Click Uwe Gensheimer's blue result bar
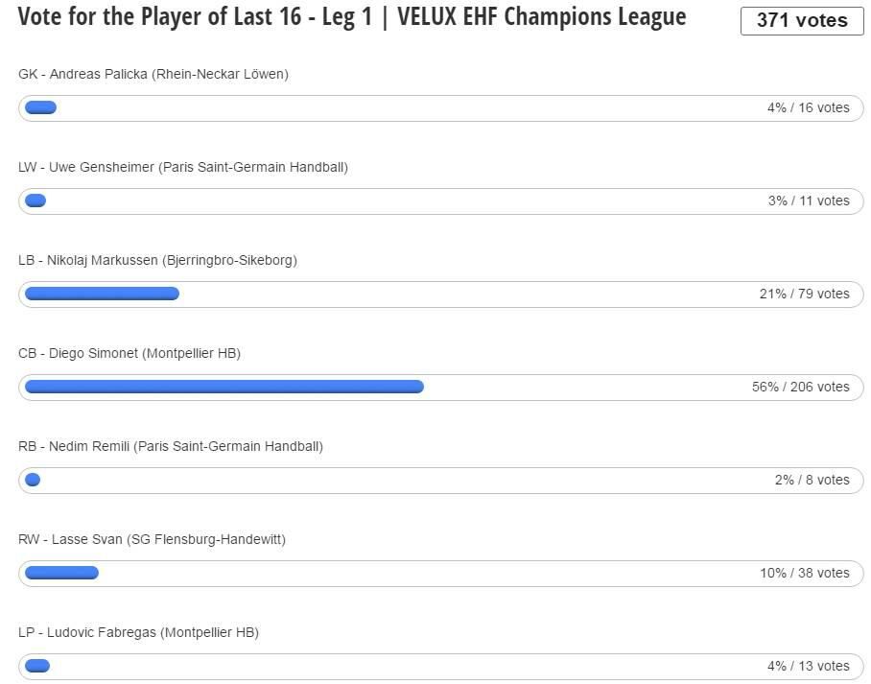871x684 pixels. click(35, 200)
